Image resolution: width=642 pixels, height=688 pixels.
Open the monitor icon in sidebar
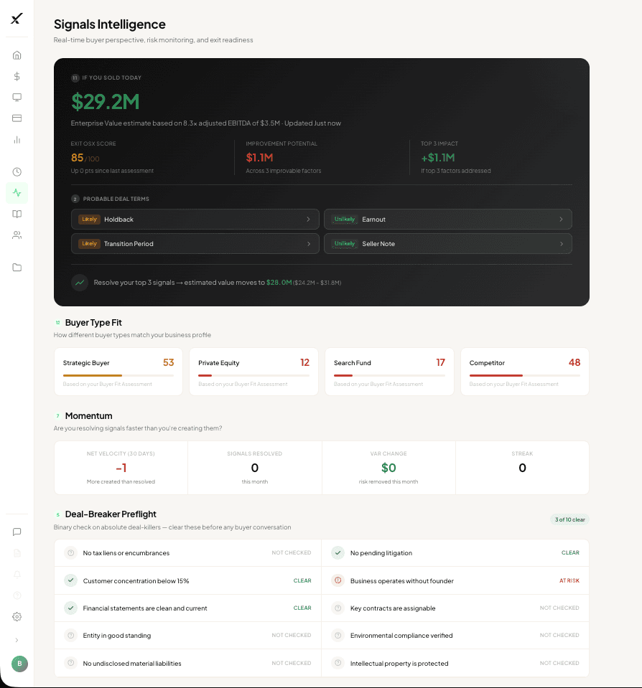pyautogui.click(x=17, y=97)
